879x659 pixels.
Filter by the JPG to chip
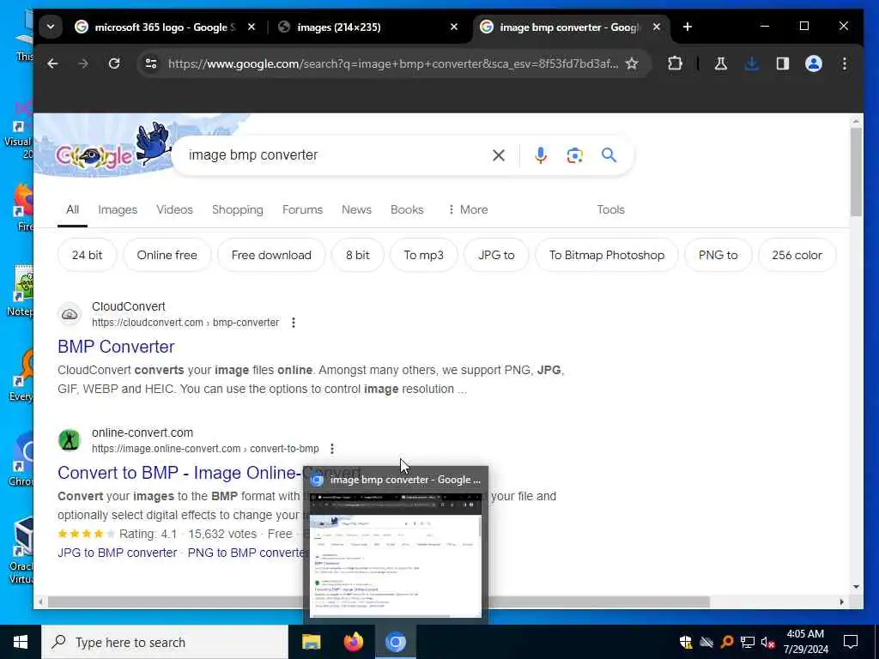point(496,255)
